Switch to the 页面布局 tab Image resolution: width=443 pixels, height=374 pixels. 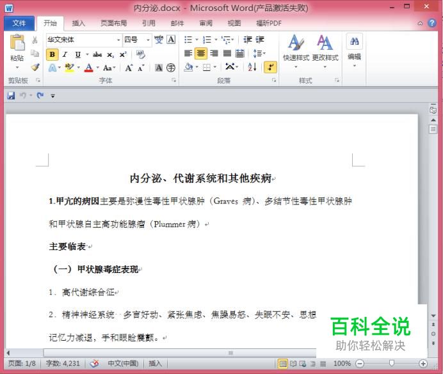coord(114,23)
